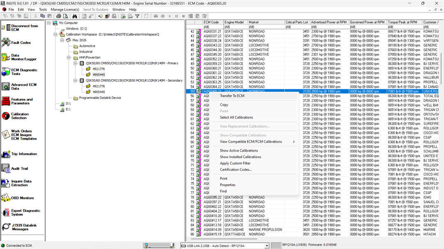The width and height of the screenshot is (444, 249).
Task: Launch ECM Diagnostic Tests
Action: pos(24,72)
